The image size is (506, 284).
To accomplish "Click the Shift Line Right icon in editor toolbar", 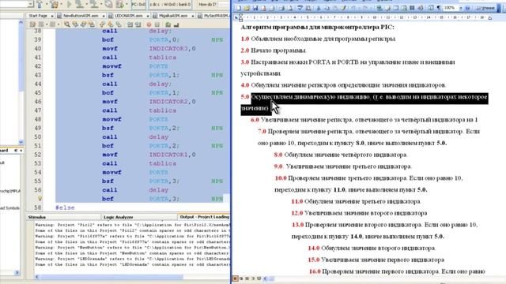I will click(x=138, y=24).
